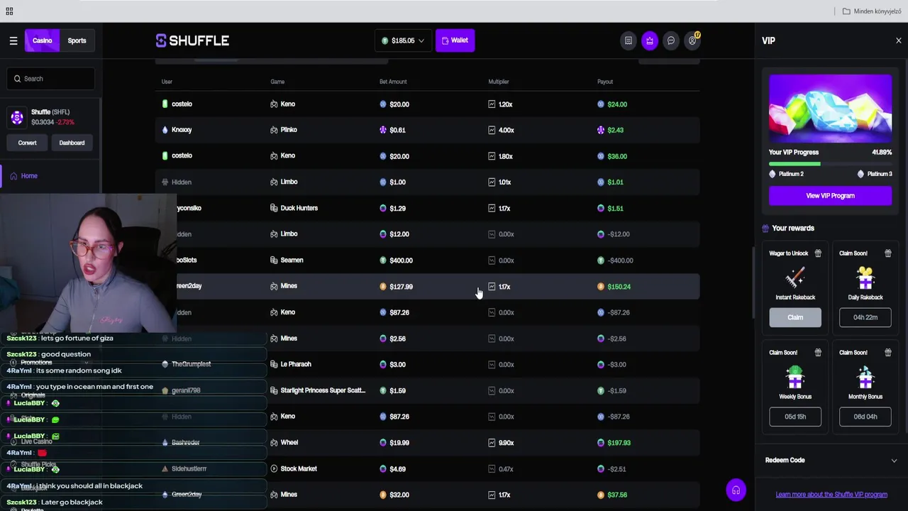
Task: Switch to the Sports tab
Action: point(77,40)
